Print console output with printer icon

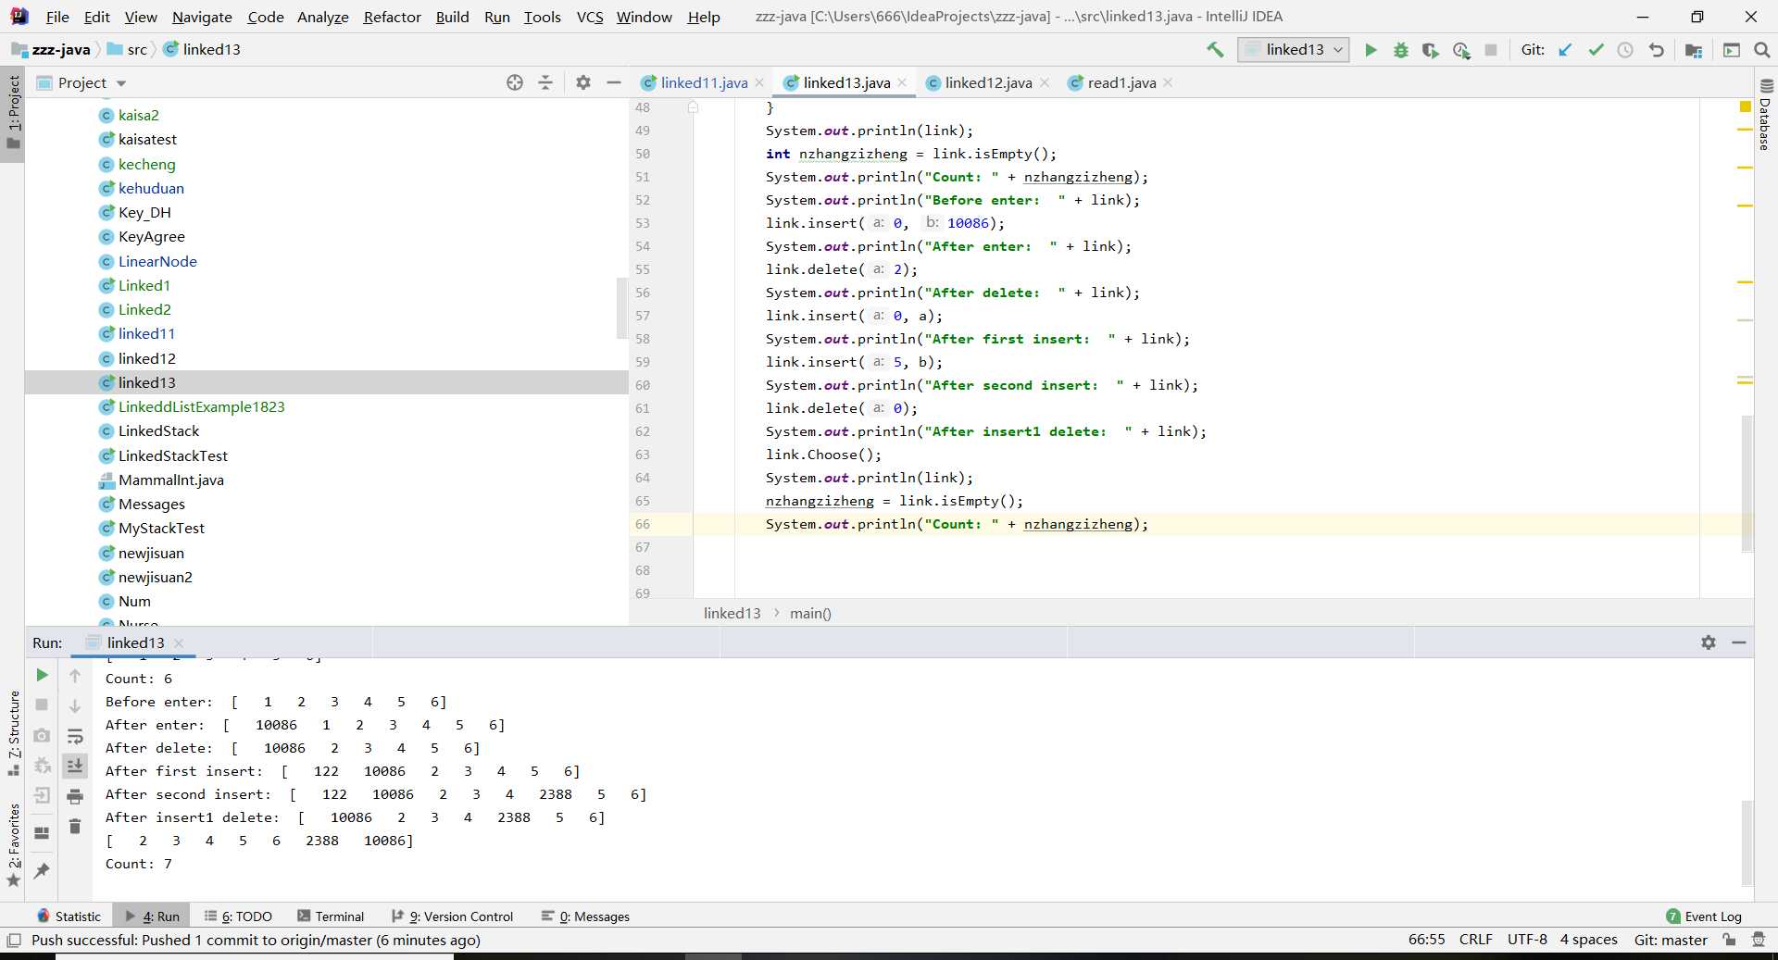pyautogui.click(x=75, y=796)
